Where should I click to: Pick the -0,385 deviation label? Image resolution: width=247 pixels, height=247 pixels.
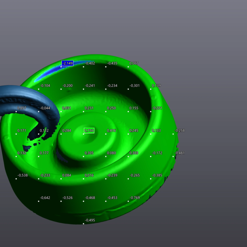[157, 175]
